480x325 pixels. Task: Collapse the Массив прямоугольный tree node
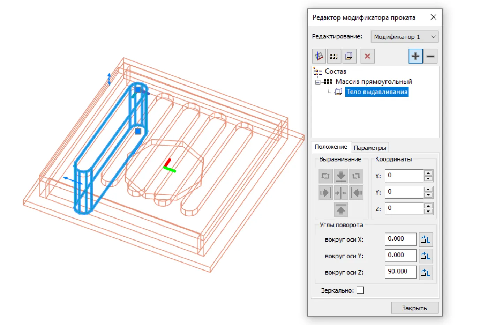(x=318, y=82)
